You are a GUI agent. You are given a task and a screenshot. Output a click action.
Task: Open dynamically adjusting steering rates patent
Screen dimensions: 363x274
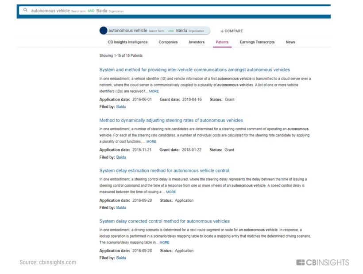171,120
